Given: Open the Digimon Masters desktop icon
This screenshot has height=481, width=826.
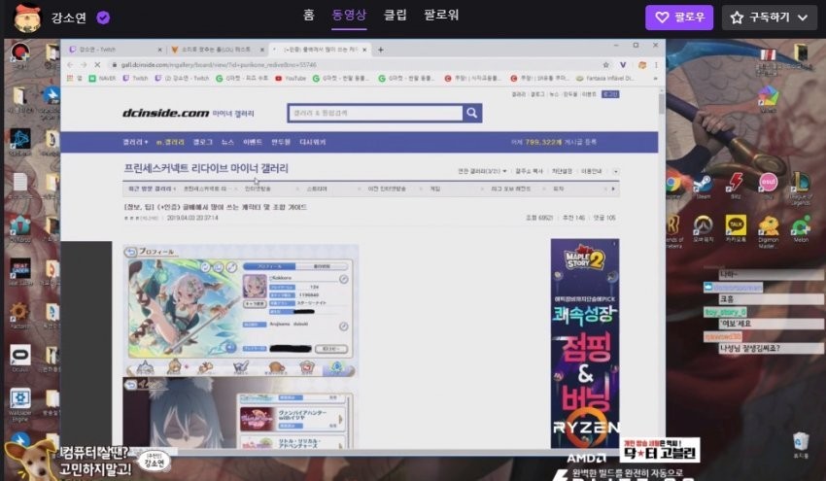Looking at the screenshot, I should (768, 232).
